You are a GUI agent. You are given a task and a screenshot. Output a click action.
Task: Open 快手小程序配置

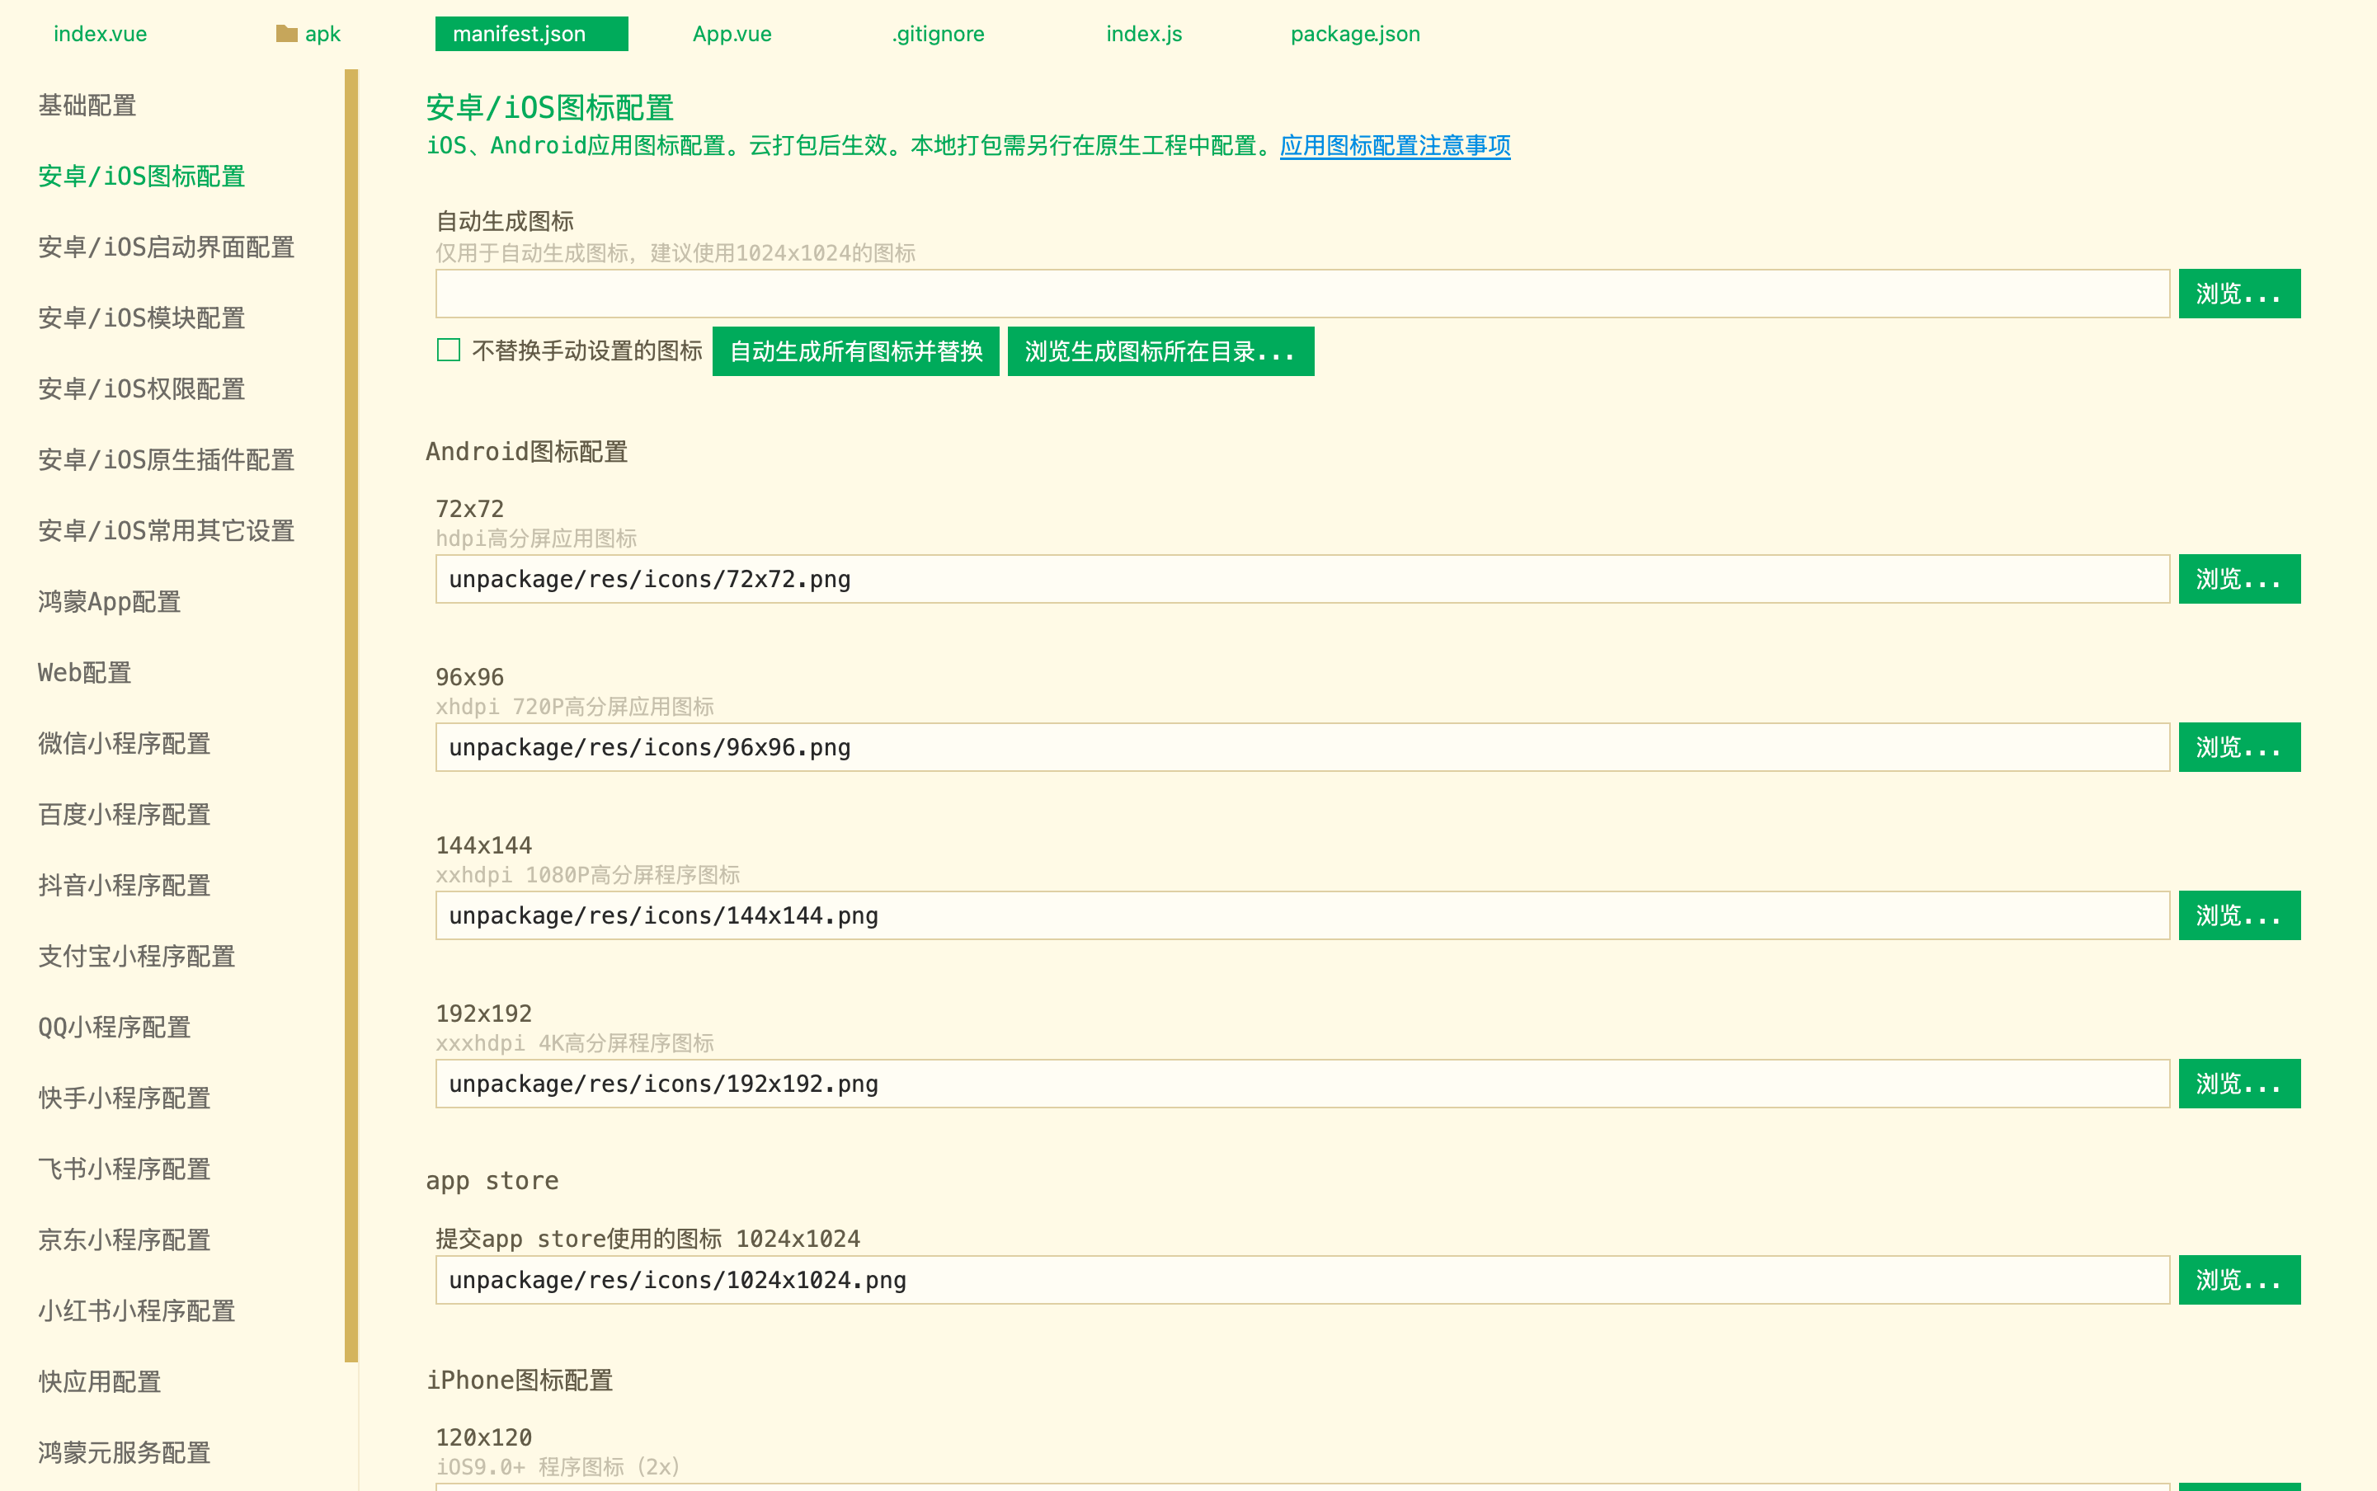(125, 1098)
